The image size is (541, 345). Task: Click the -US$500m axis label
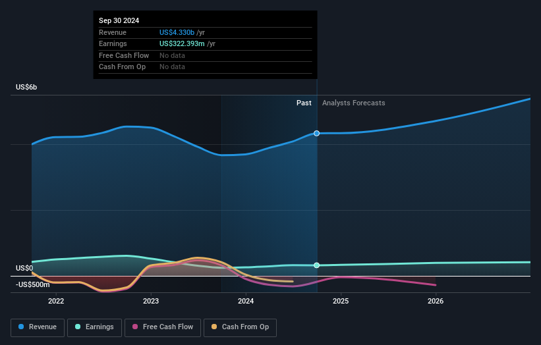pyautogui.click(x=32, y=284)
